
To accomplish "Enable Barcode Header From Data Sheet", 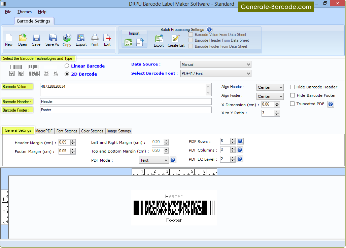I will click(x=191, y=40).
